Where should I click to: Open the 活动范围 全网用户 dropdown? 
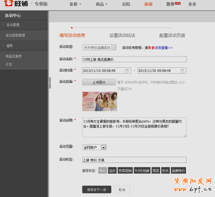click(104, 147)
